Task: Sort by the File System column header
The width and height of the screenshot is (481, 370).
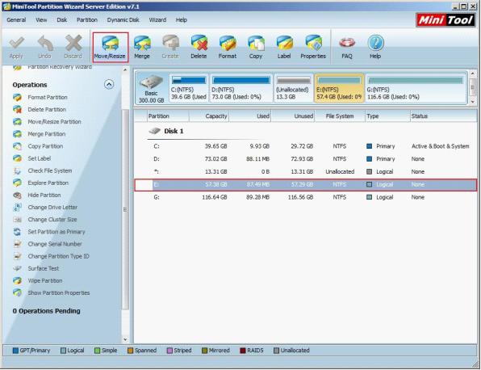Action: [340, 116]
